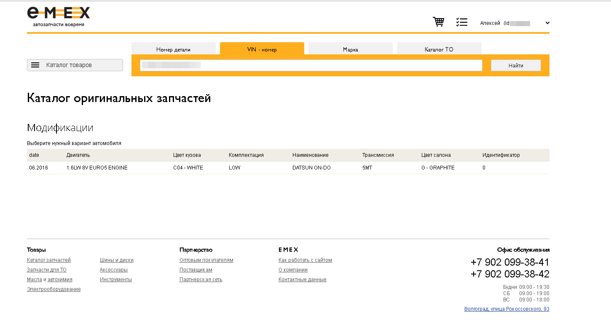Open Как работать с сайтом link
Screen dimensions: 611x320
pyautogui.click(x=305, y=260)
